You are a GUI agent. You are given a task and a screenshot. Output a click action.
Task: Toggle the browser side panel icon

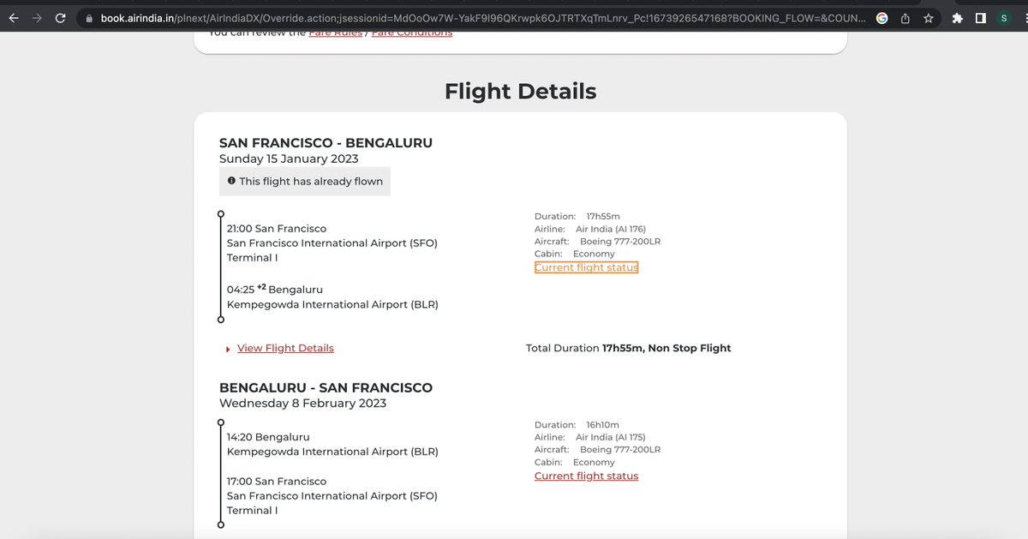coord(981,18)
